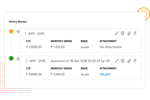Open rupee breakdown for 1-APR-2018 entry
The width and height of the screenshot is (150, 100).
point(135,61)
